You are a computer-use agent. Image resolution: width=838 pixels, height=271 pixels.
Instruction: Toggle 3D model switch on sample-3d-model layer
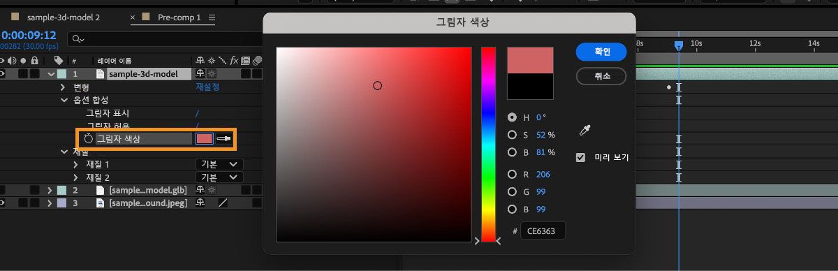tap(201, 73)
